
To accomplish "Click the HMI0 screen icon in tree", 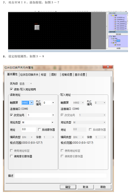I will (x=115, y=40).
